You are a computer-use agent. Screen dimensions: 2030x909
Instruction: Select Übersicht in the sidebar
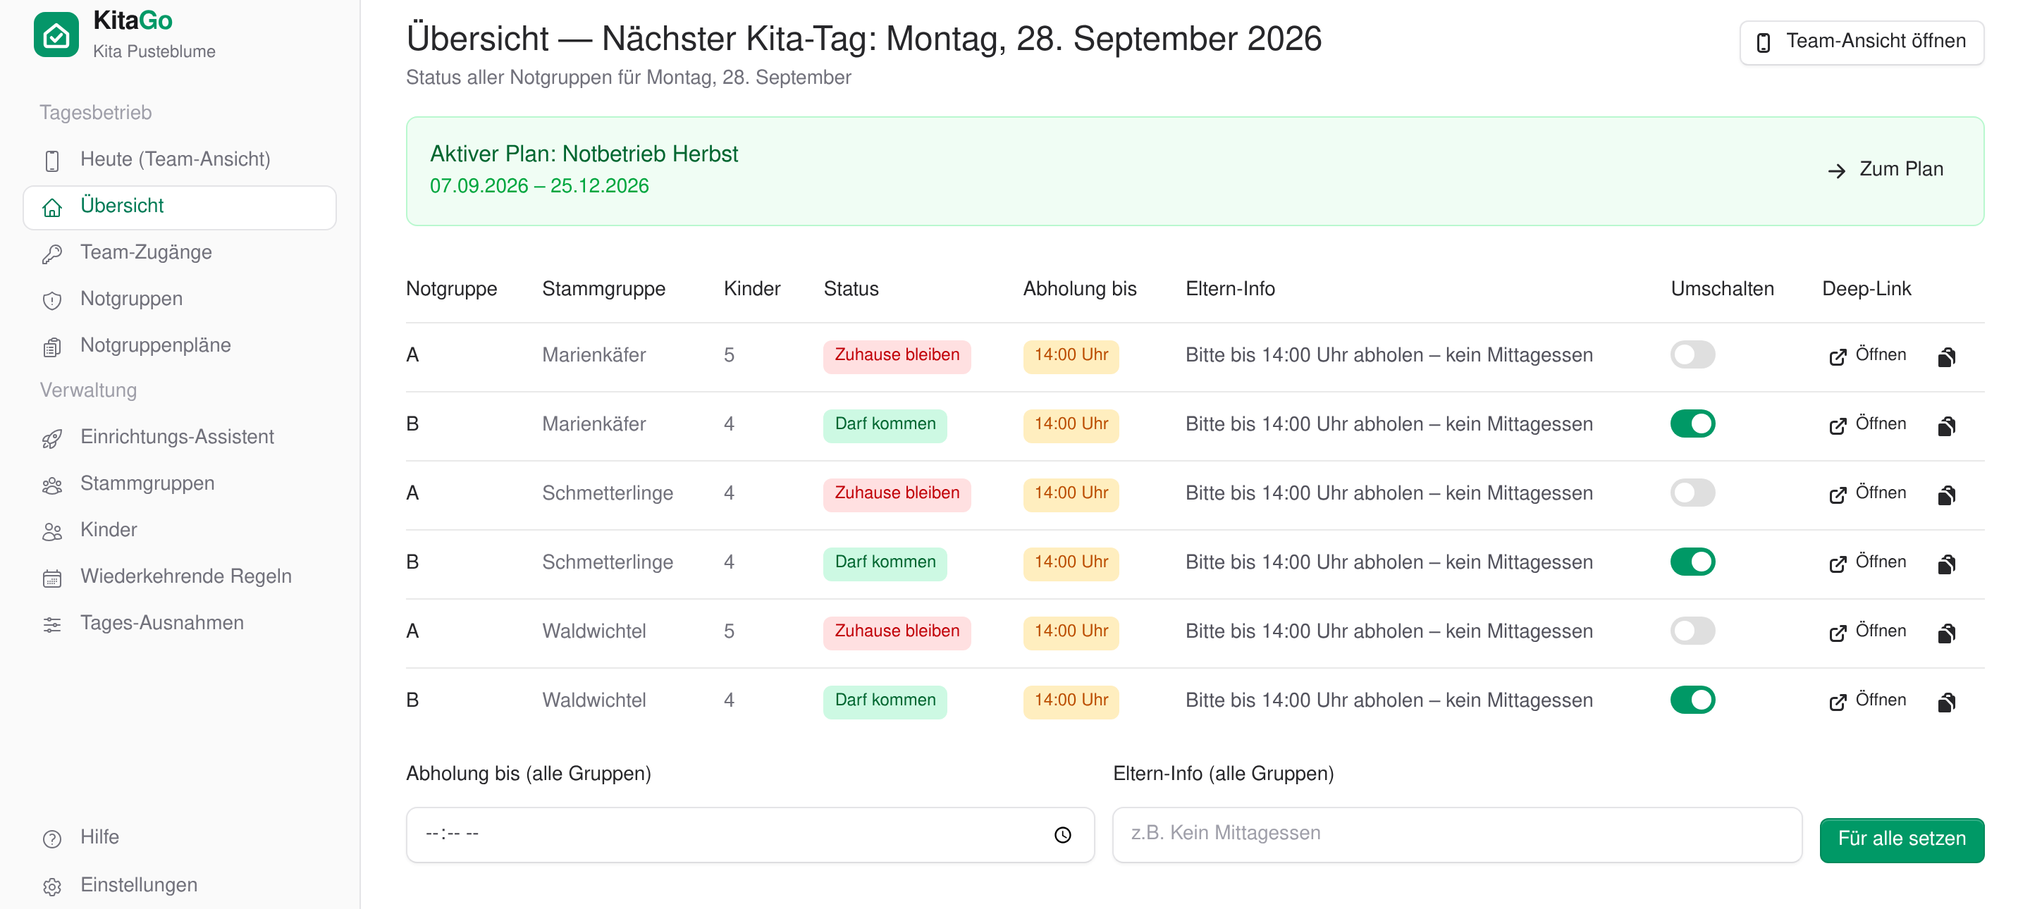point(180,206)
